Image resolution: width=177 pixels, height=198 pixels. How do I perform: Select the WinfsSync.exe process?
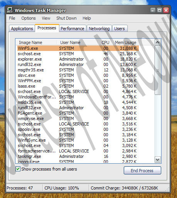point(78,140)
